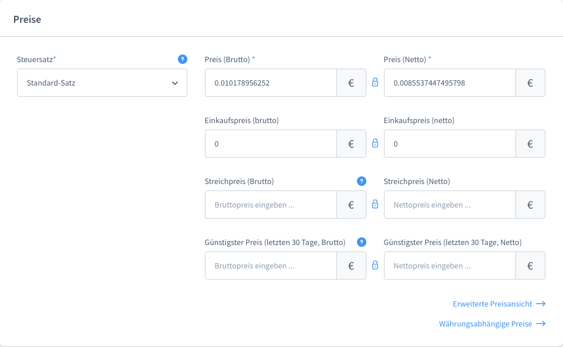The width and height of the screenshot is (563, 347).
Task: Click the chevron arrow in the Steuersatz select
Action: pos(175,83)
